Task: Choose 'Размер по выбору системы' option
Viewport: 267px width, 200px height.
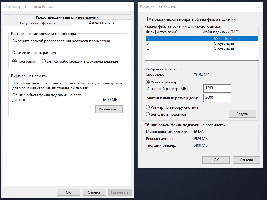Action: (x=147, y=107)
